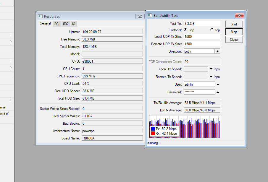
Task: Expand the Remote Tx Speed field arrow
Action: coord(211,77)
